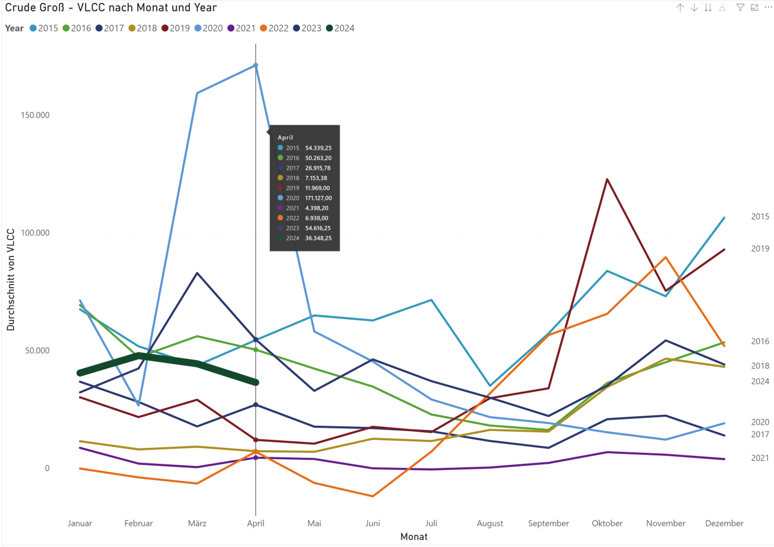Show filters affecting this visual
Image resolution: width=774 pixels, height=547 pixels.
click(x=740, y=8)
